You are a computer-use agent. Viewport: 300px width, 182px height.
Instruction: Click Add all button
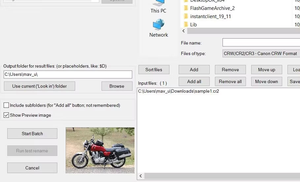coord(194,81)
